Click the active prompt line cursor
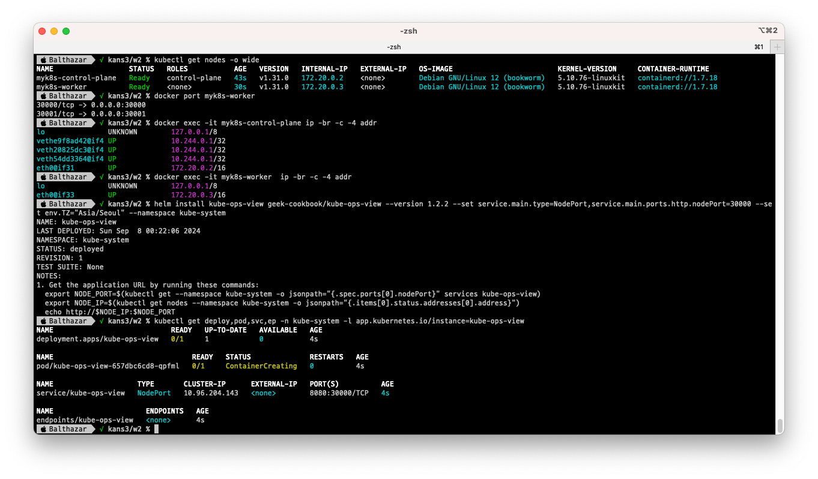Viewport: 818px width, 479px height. point(156,429)
